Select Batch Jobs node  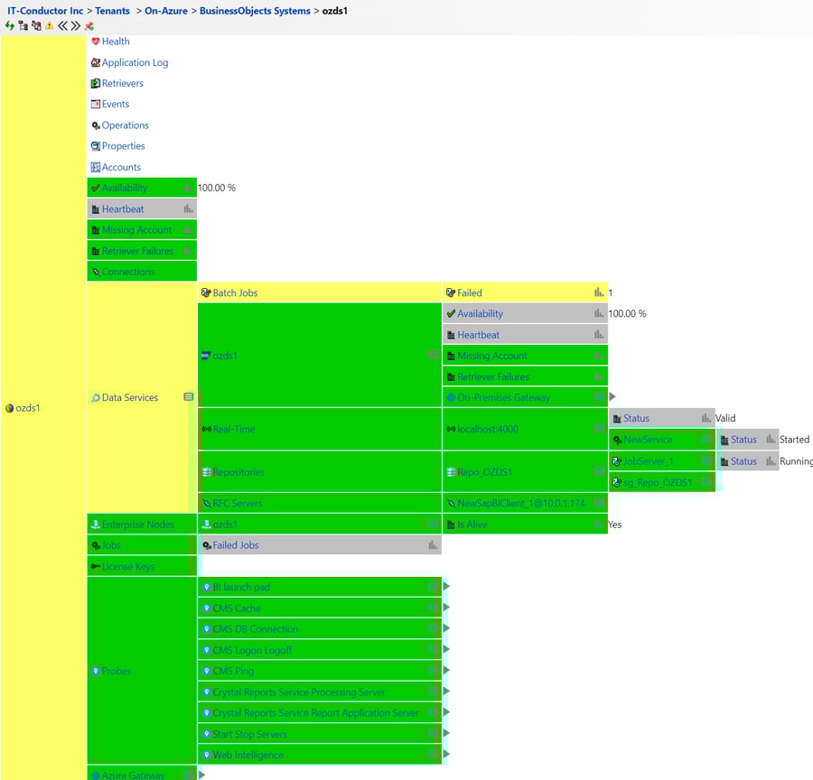tap(320, 292)
